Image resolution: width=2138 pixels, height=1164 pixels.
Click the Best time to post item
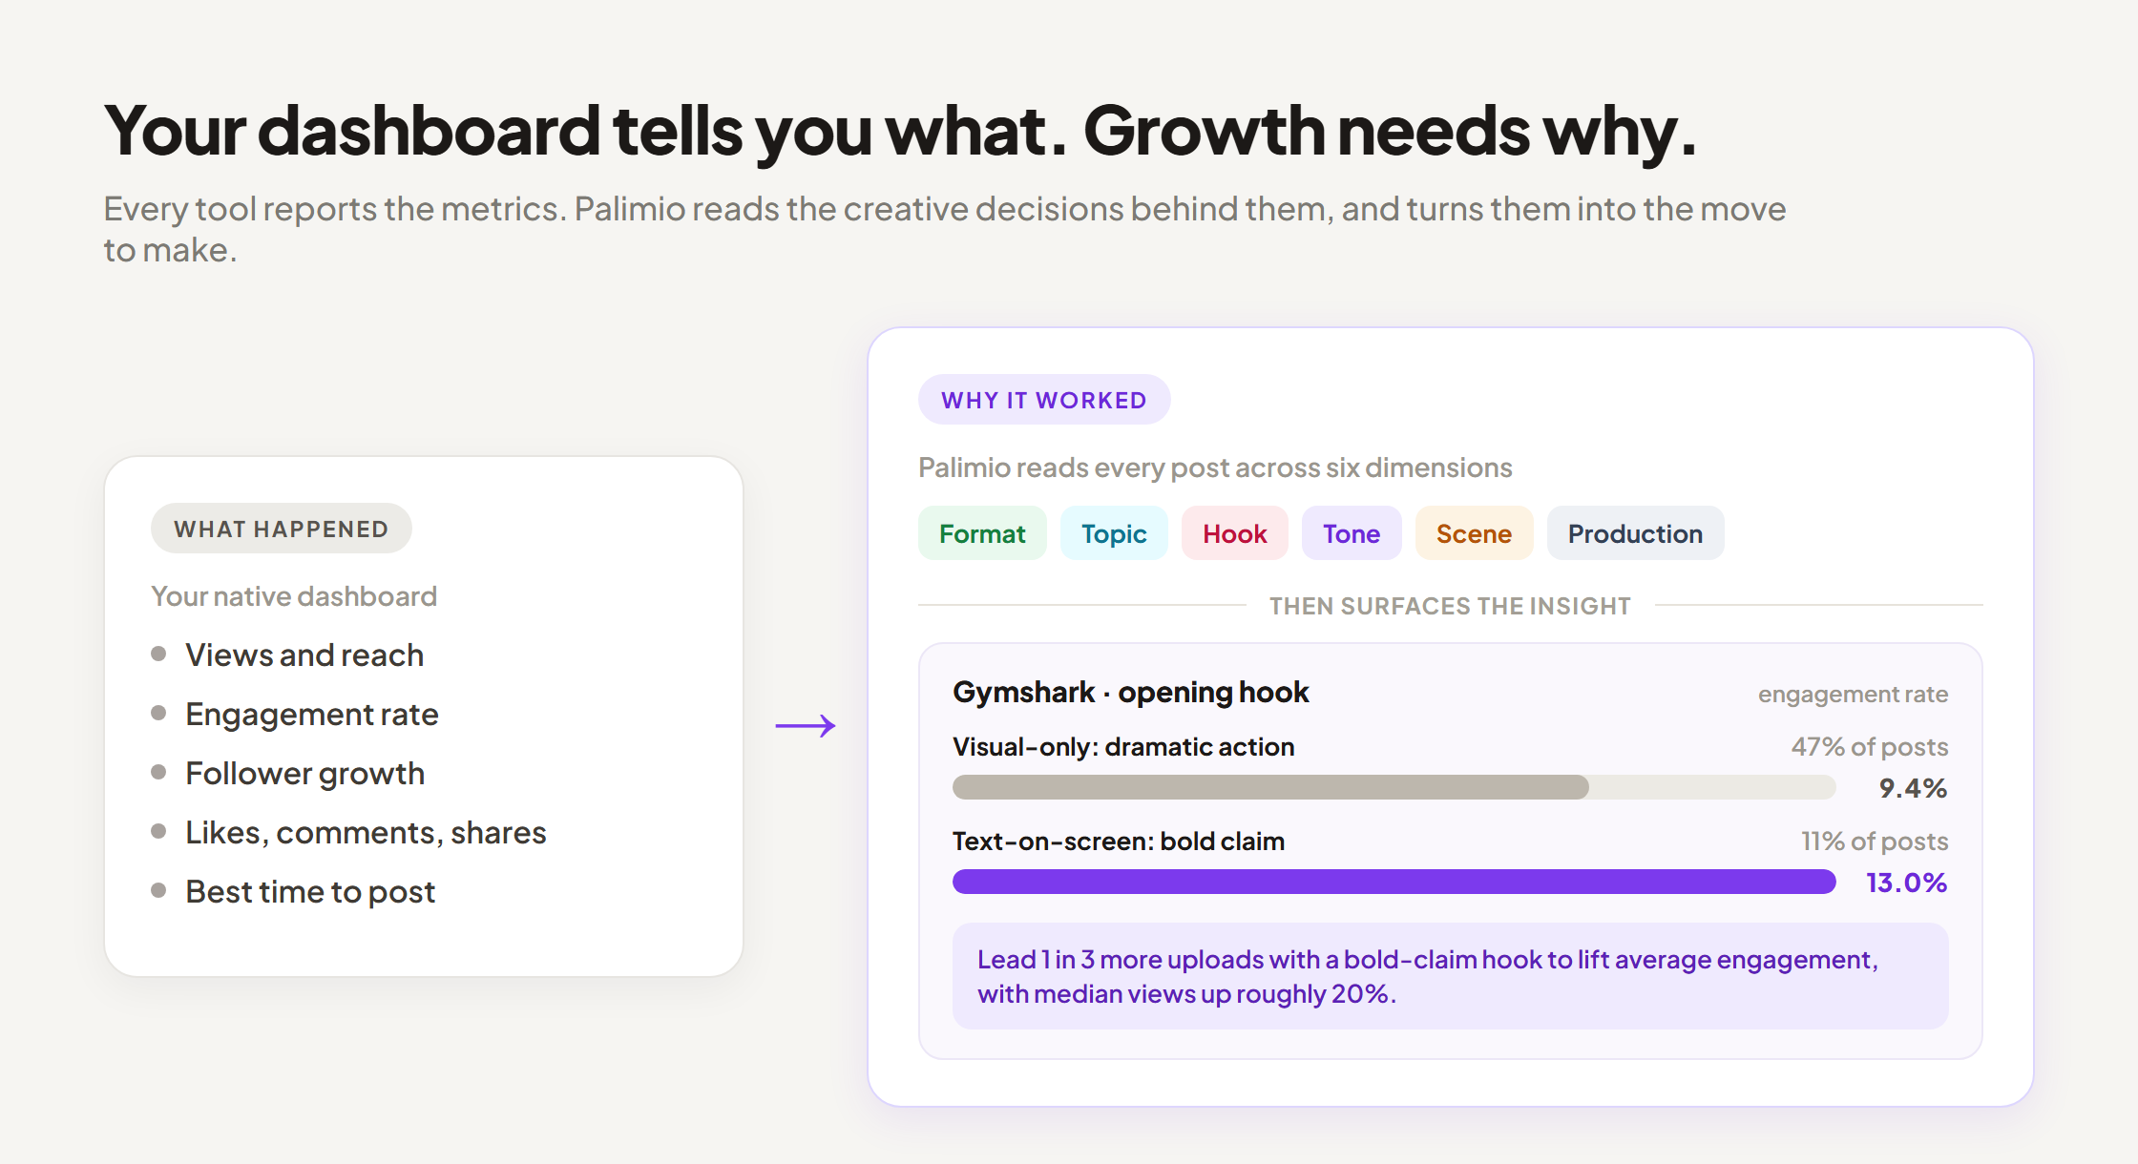coord(293,891)
